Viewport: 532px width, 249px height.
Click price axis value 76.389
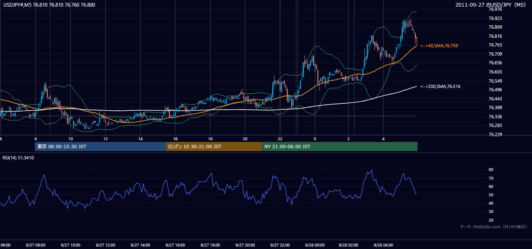[x=495, y=107]
